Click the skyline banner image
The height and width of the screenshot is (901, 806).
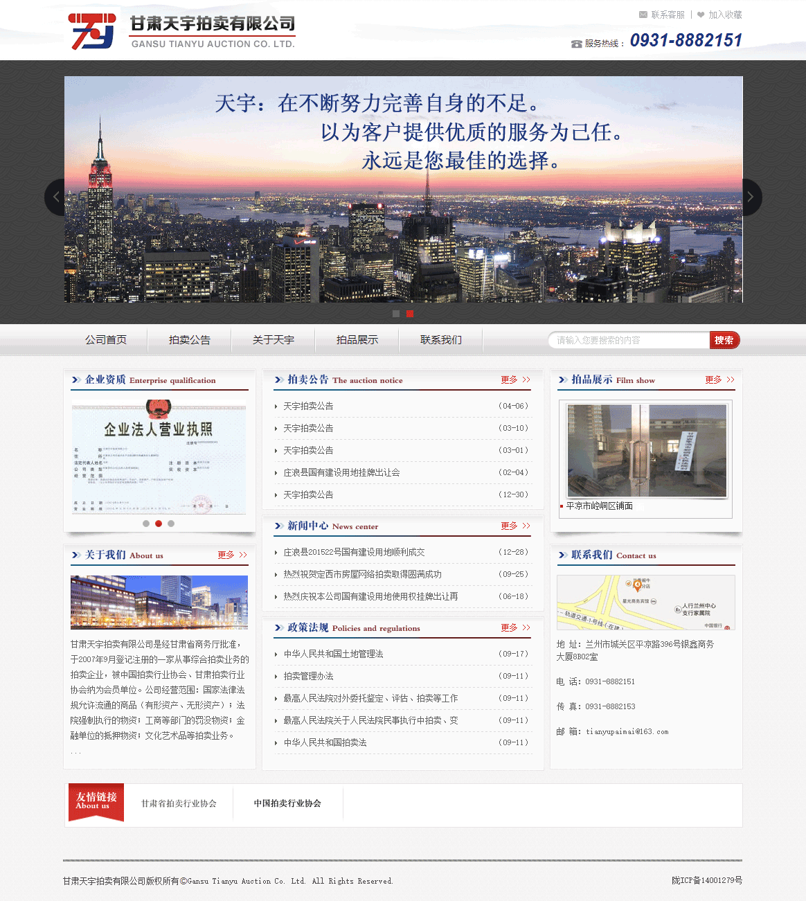[404, 189]
